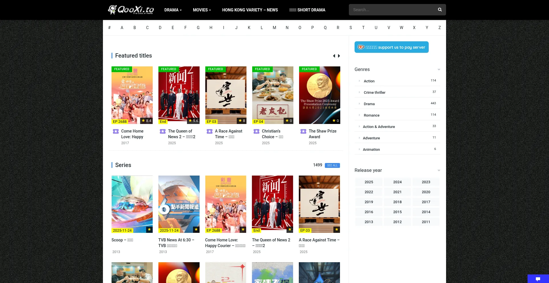Open Hong Kong Variety – News menu

coord(250,10)
